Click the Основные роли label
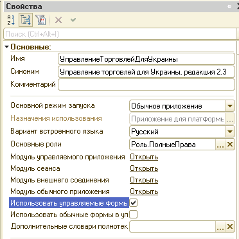This screenshot has height=239, width=239. pyautogui.click(x=36, y=144)
